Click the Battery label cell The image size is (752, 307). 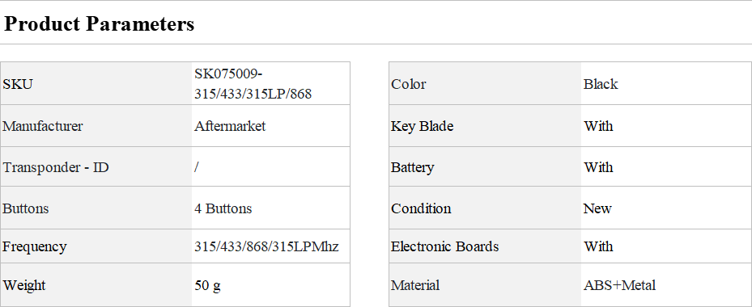point(485,167)
